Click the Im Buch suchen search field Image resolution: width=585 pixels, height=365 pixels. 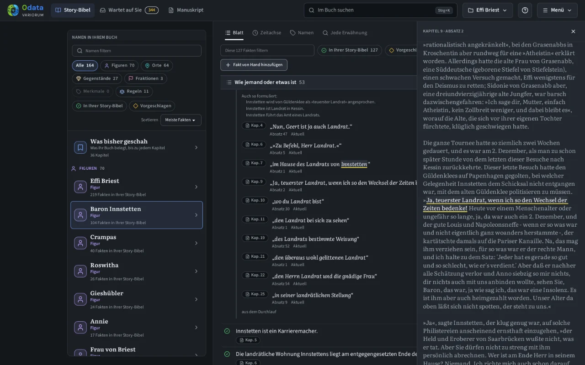tap(381, 10)
